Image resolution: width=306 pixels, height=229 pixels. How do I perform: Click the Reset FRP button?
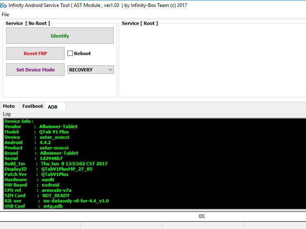[x=35, y=53]
